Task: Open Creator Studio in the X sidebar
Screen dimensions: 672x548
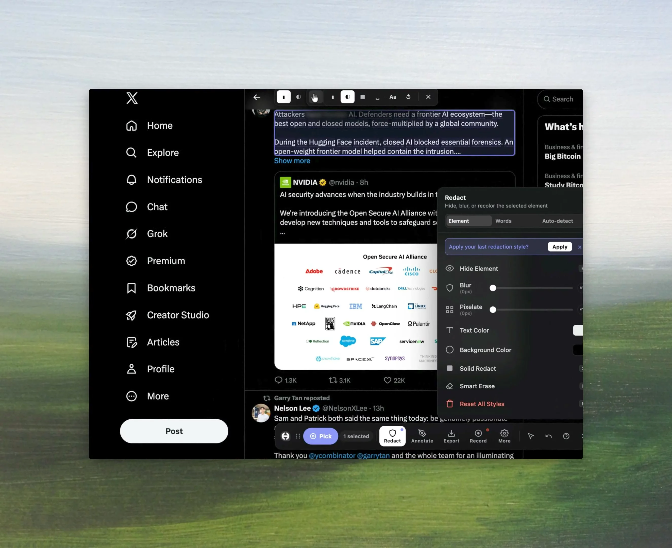Action: tap(167, 315)
